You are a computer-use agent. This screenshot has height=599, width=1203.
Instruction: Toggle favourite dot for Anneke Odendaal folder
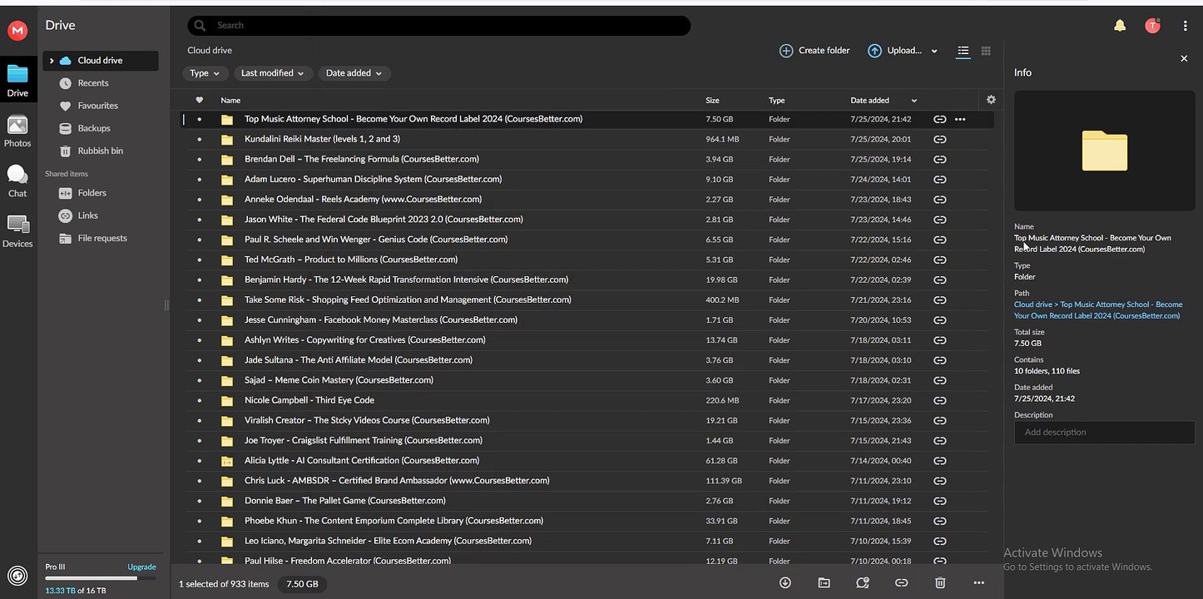coord(199,200)
